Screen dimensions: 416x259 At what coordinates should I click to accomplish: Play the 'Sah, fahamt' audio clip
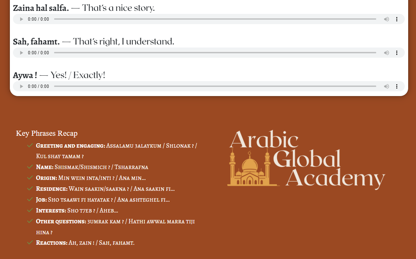coord(21,53)
